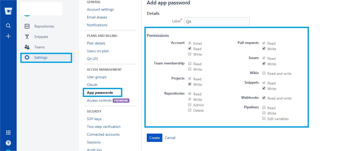This screenshot has width=344, height=151.
Task: Uncheck Webhooks Read and write checkbox
Action: tap(264, 98)
